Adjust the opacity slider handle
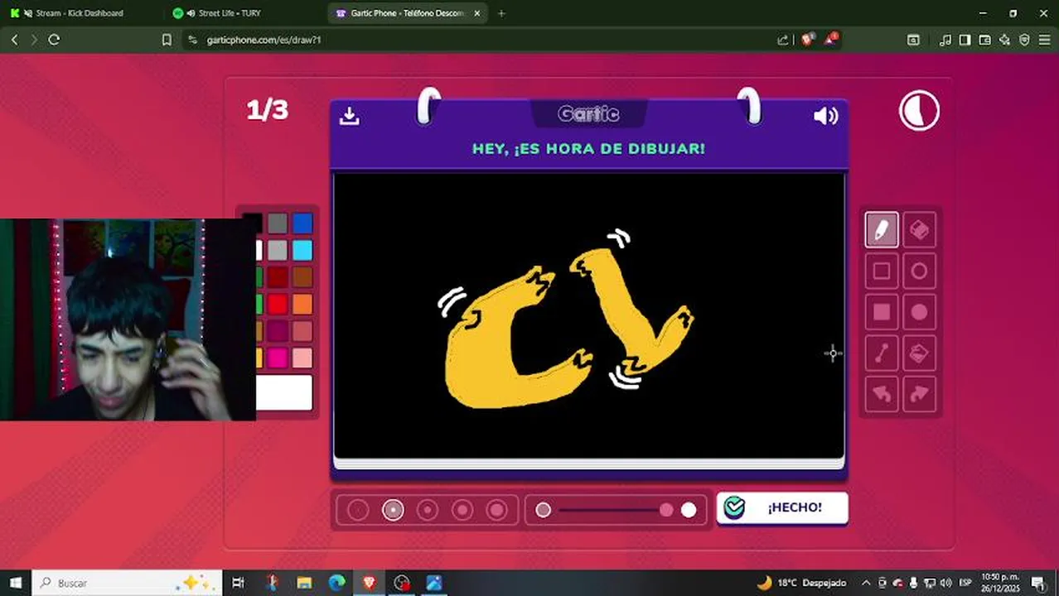The image size is (1059, 596). [x=666, y=510]
